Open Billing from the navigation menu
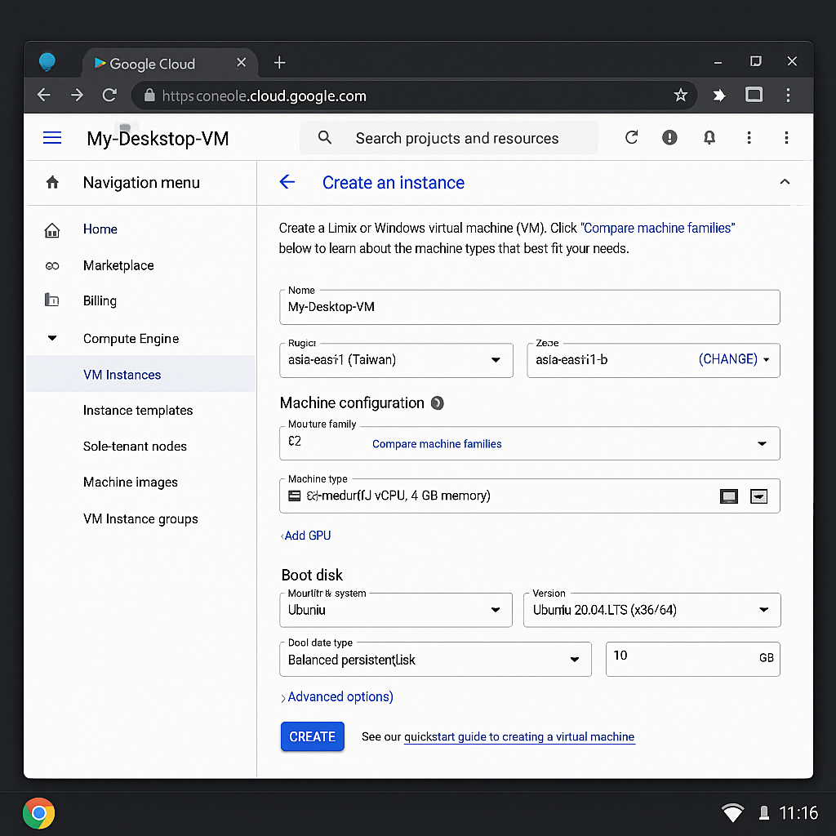836x836 pixels. [100, 300]
